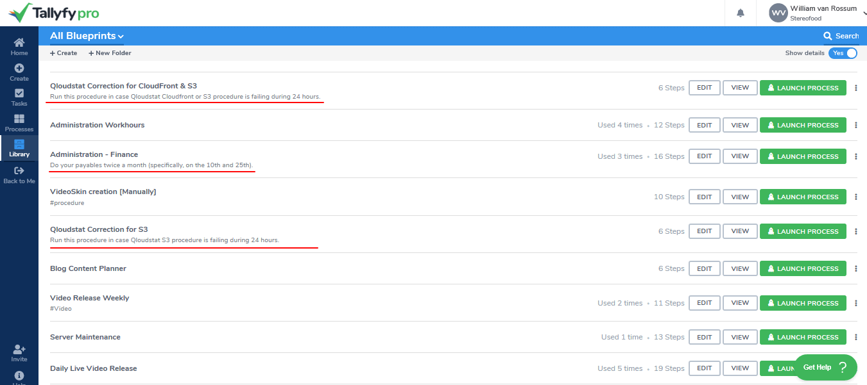
Task: Go to Home in sidebar
Action: click(x=19, y=47)
